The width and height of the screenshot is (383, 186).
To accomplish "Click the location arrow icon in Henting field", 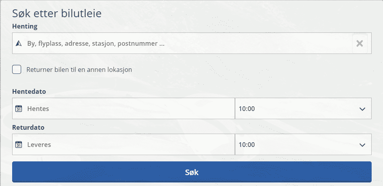I will coord(18,43).
